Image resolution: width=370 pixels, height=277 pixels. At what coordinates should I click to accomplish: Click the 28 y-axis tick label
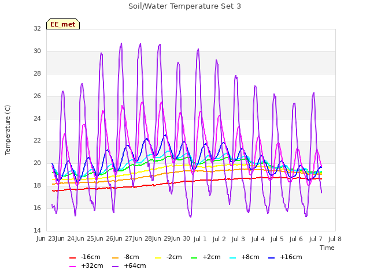37,73
